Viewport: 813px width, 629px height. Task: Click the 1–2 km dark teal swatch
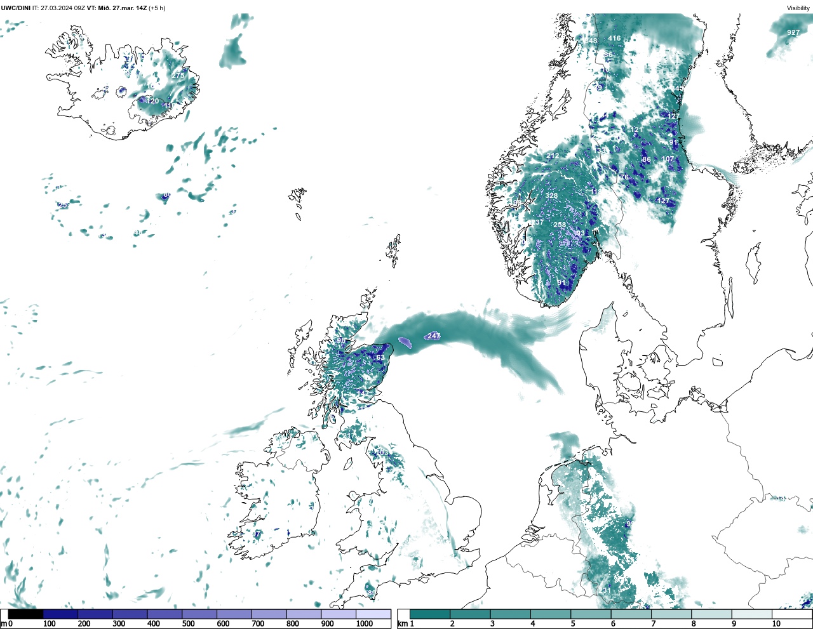[x=430, y=614]
